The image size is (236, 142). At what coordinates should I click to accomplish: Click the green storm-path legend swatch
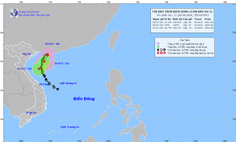(x=158, y=47)
